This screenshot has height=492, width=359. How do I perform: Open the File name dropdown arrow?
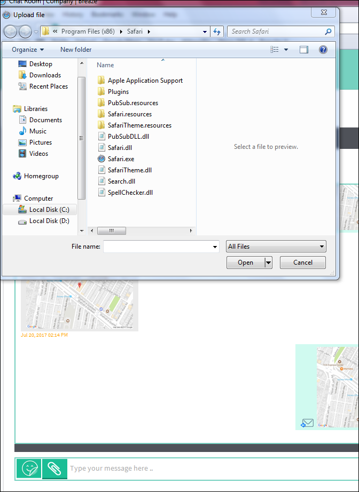pos(215,247)
